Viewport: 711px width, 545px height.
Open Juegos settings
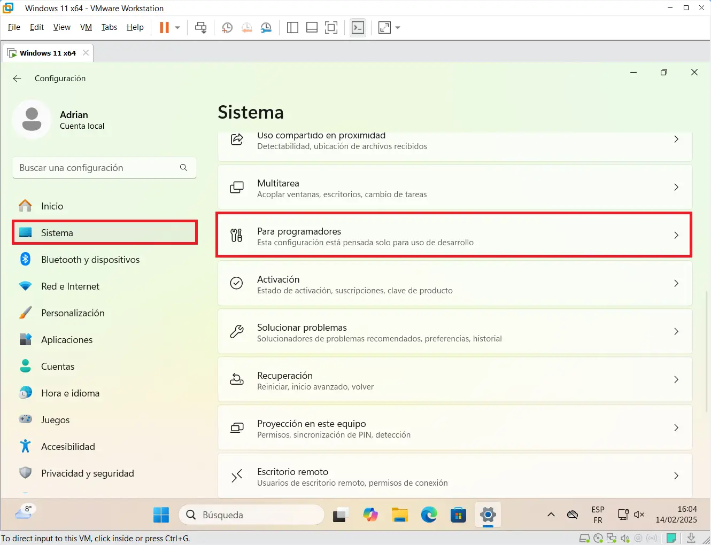105,420
